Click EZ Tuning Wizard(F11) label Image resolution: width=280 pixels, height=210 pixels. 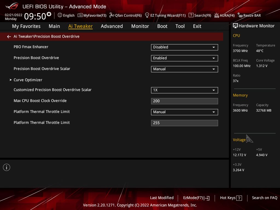[168, 16]
